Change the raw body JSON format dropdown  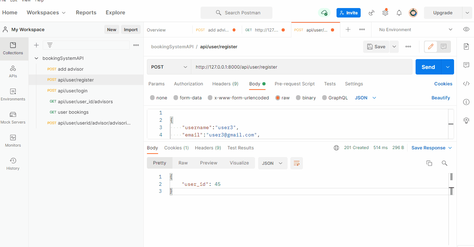(x=366, y=98)
